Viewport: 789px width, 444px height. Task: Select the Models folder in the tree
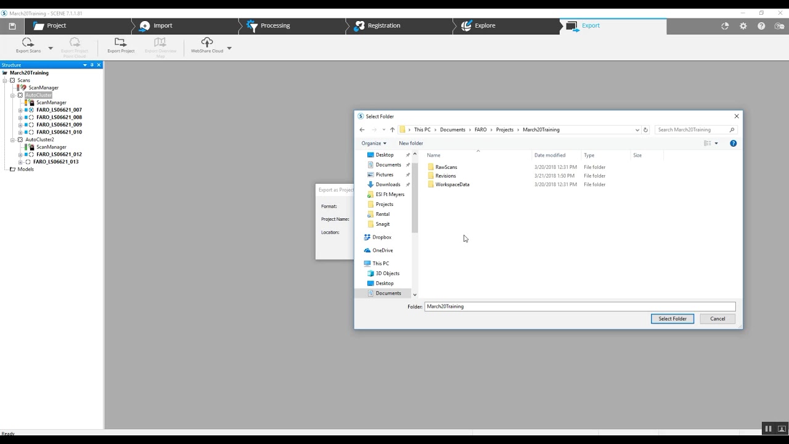pyautogui.click(x=25, y=169)
